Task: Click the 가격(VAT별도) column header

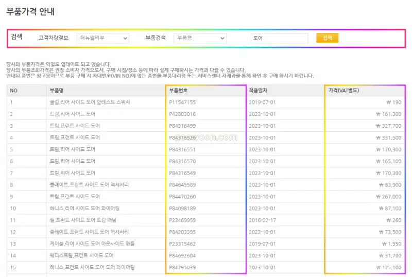Action: point(344,91)
